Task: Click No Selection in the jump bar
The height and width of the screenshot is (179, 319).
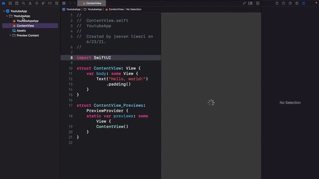Action: click(134, 9)
